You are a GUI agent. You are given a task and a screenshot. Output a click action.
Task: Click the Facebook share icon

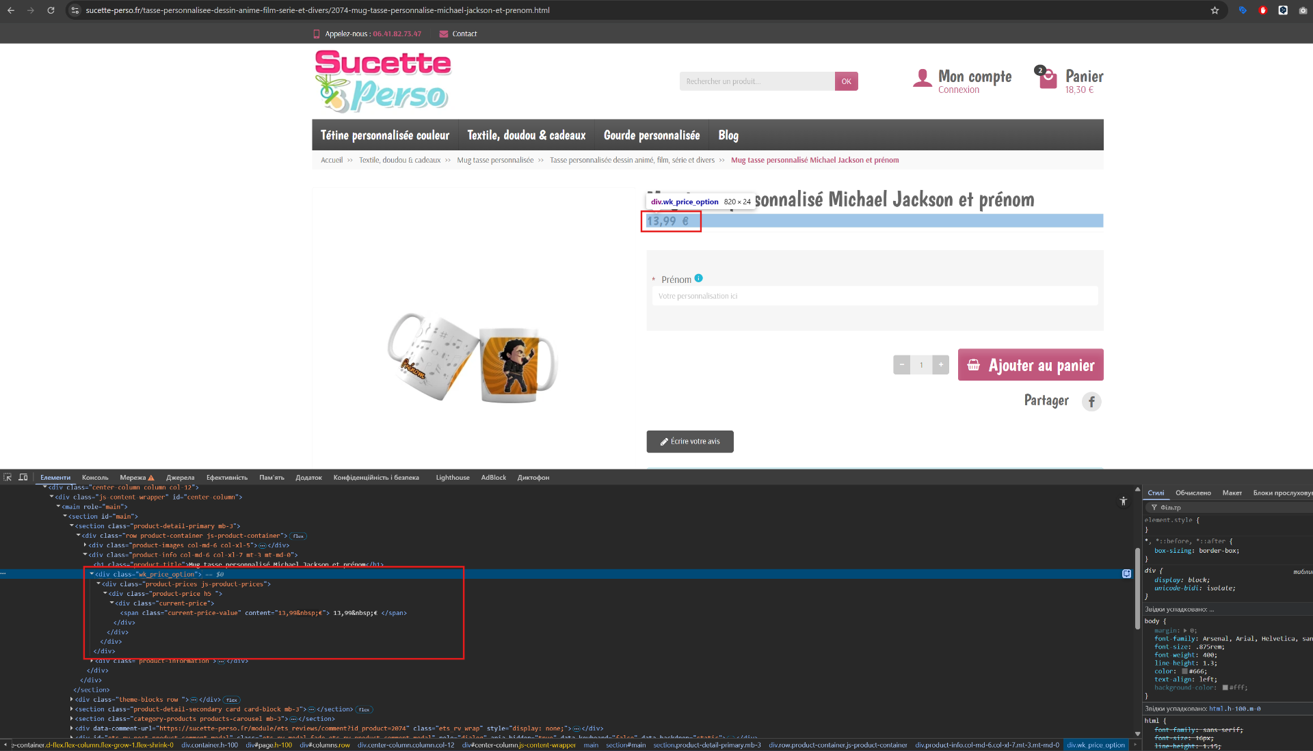pos(1091,402)
